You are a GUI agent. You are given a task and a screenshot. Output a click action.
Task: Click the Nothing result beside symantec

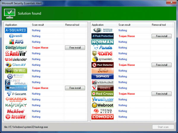(x=123, y=59)
